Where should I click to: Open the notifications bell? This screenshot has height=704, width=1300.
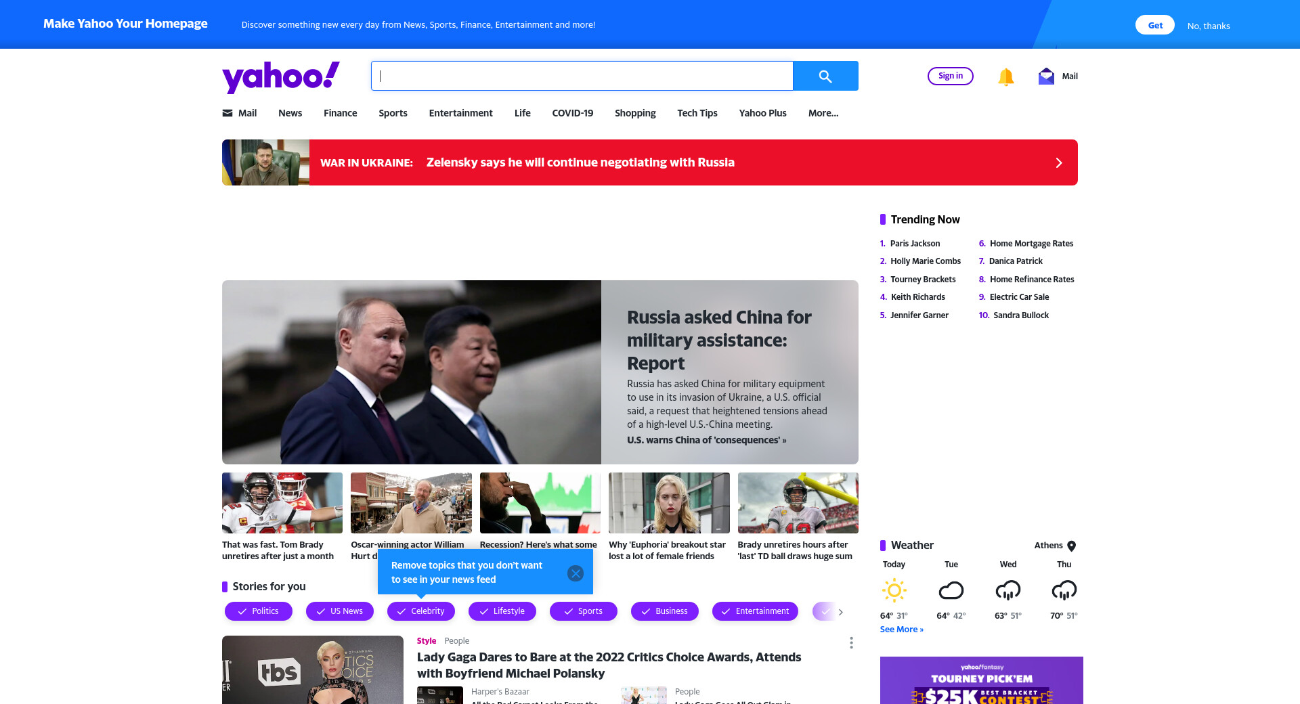1006,76
